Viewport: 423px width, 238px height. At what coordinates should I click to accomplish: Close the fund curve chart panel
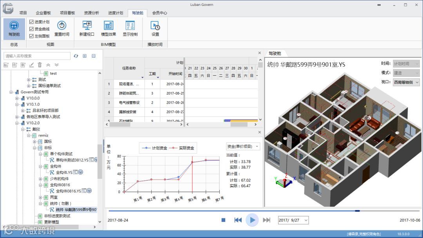(260, 132)
